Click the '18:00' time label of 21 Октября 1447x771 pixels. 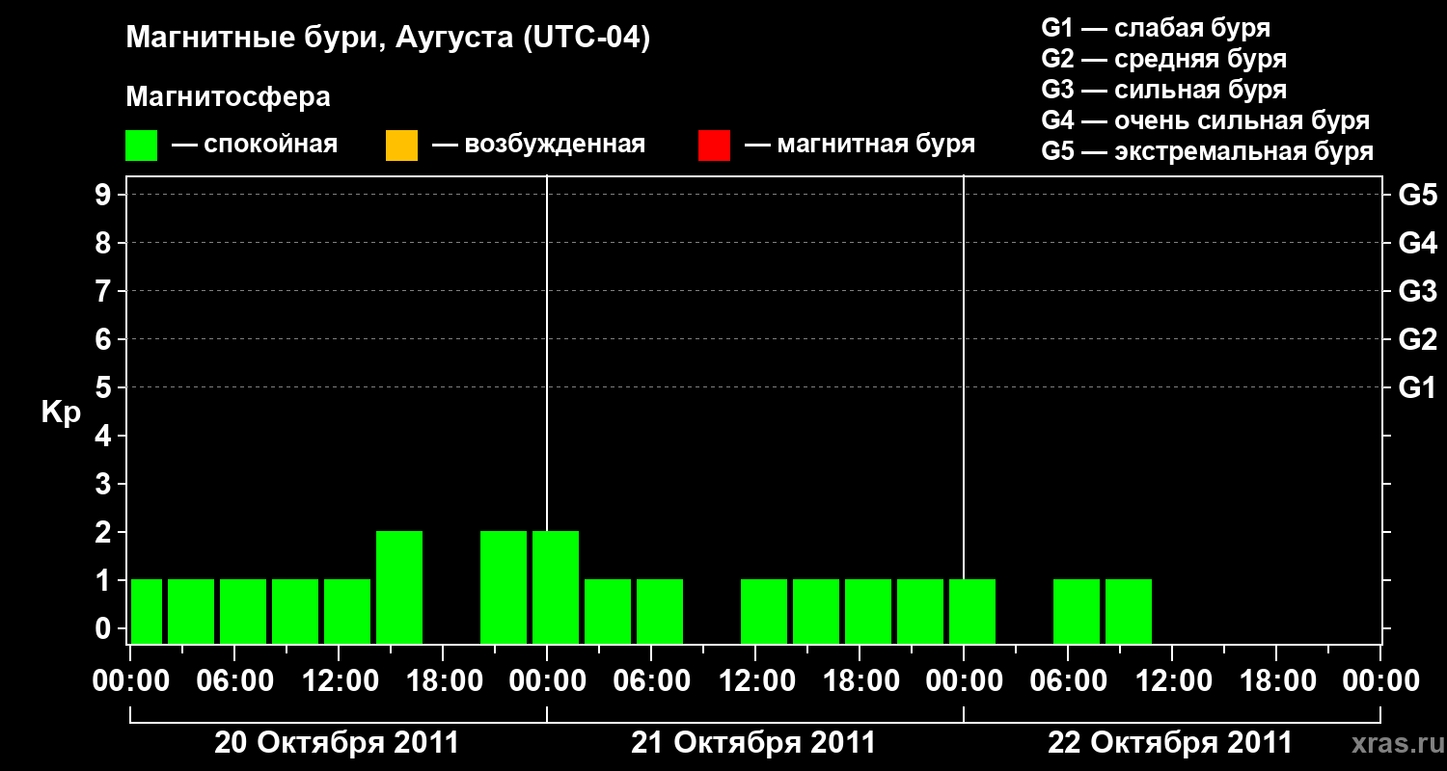860,681
